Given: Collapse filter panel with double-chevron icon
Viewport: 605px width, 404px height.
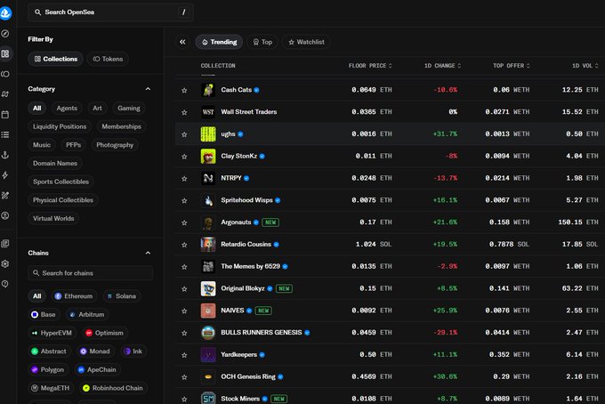Looking at the screenshot, I should pyautogui.click(x=182, y=42).
